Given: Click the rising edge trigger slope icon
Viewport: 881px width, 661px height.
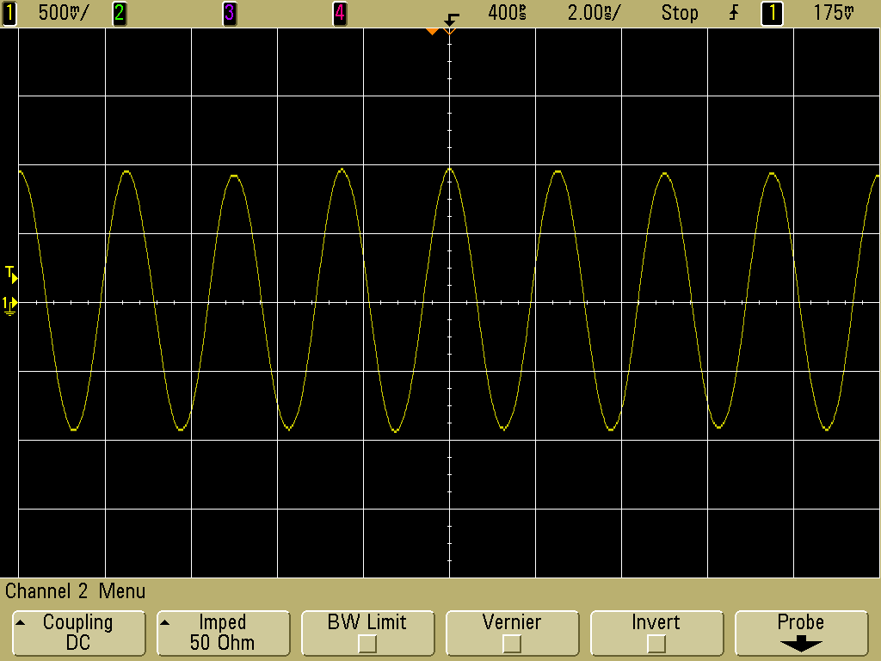Looking at the screenshot, I should click(734, 13).
